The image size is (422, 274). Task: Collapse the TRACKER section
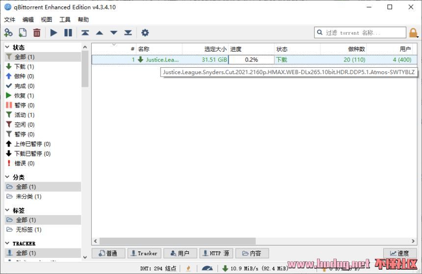[x=7, y=243]
